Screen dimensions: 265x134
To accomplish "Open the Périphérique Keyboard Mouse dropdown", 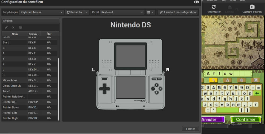I will (x=42, y=12).
